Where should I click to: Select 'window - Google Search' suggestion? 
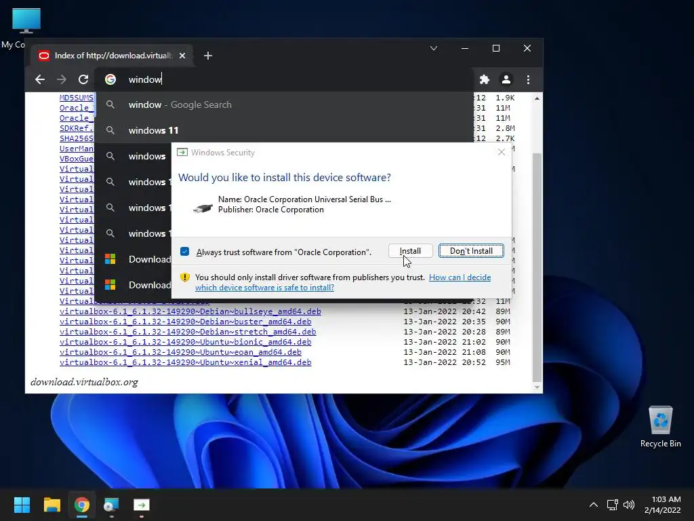[284, 104]
